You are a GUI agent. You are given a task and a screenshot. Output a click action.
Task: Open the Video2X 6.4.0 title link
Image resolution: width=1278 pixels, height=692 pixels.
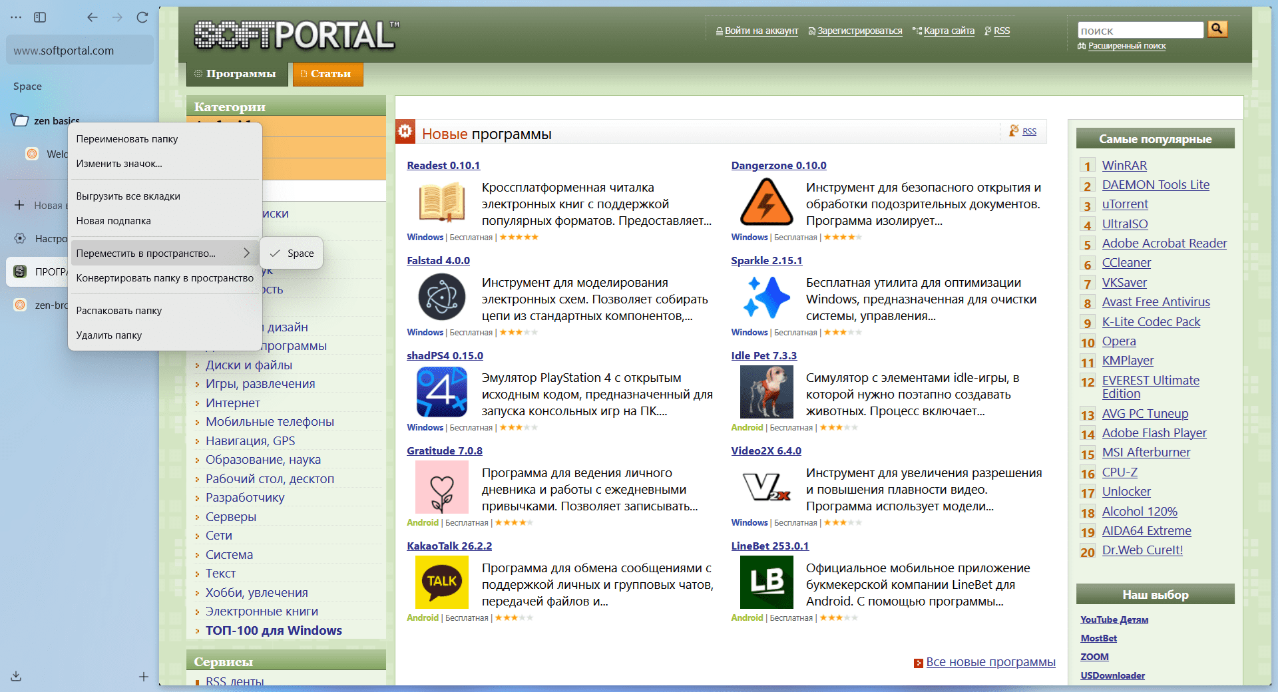click(x=766, y=451)
